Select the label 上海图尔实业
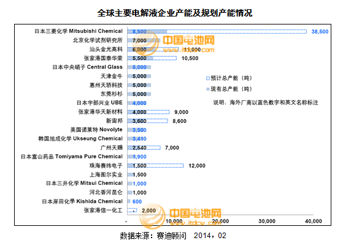The image size is (343, 243). click(106, 174)
